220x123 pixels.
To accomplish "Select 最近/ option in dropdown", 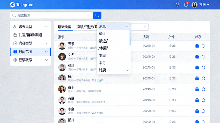I will click(113, 41).
